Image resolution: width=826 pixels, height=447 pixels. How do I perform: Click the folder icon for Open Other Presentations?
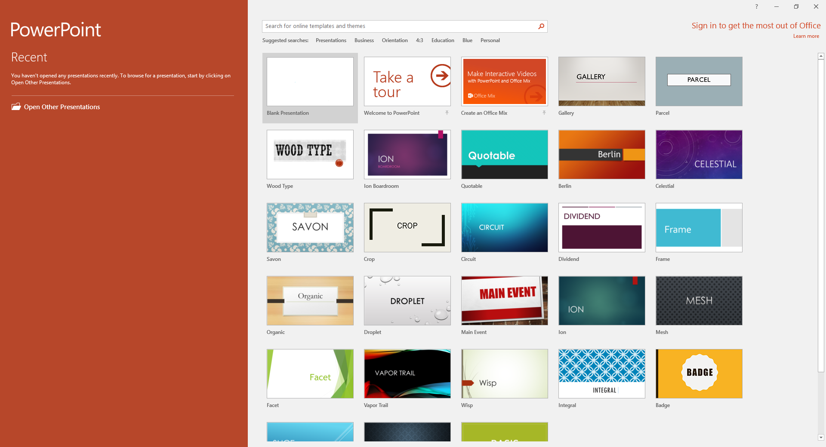[16, 107]
